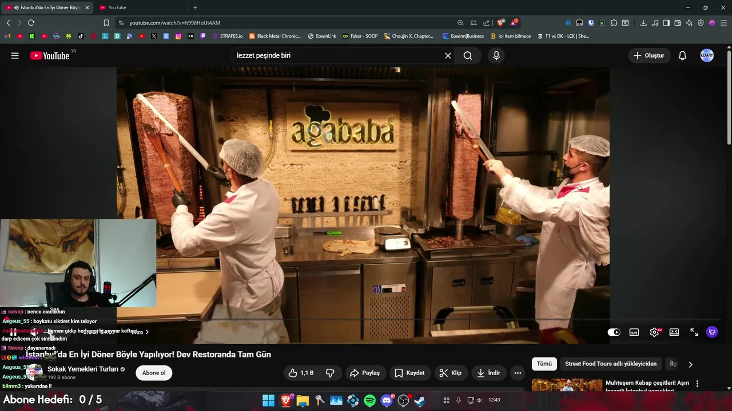Save video with Kaydet button
This screenshot has width=732, height=411.
click(x=409, y=373)
